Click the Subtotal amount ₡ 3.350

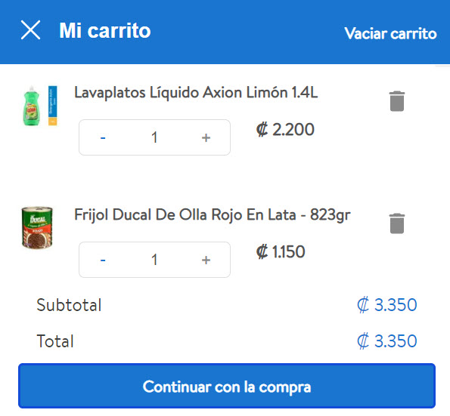387,305
